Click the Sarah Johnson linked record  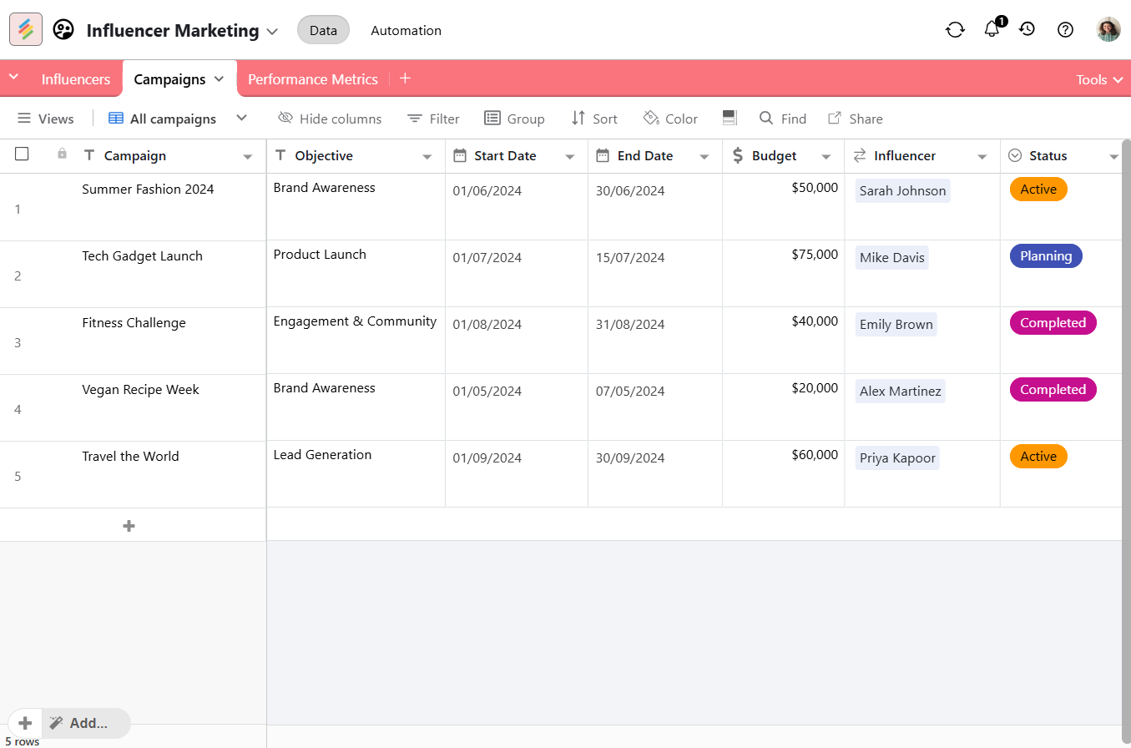click(902, 191)
